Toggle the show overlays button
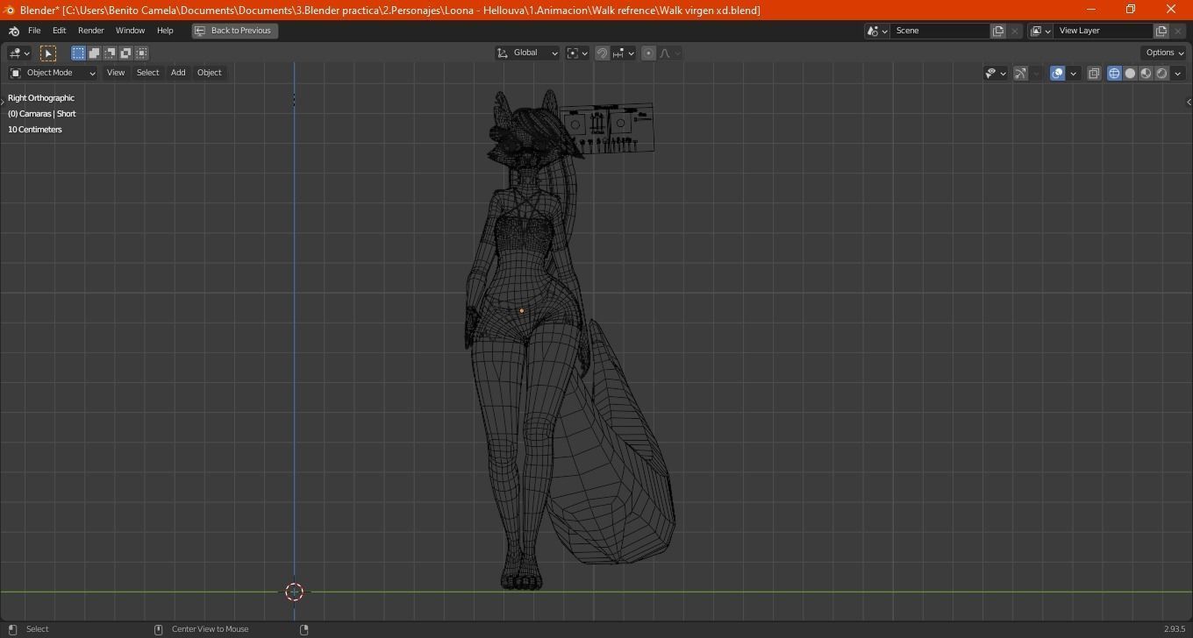This screenshot has width=1193, height=638. coord(1058,74)
